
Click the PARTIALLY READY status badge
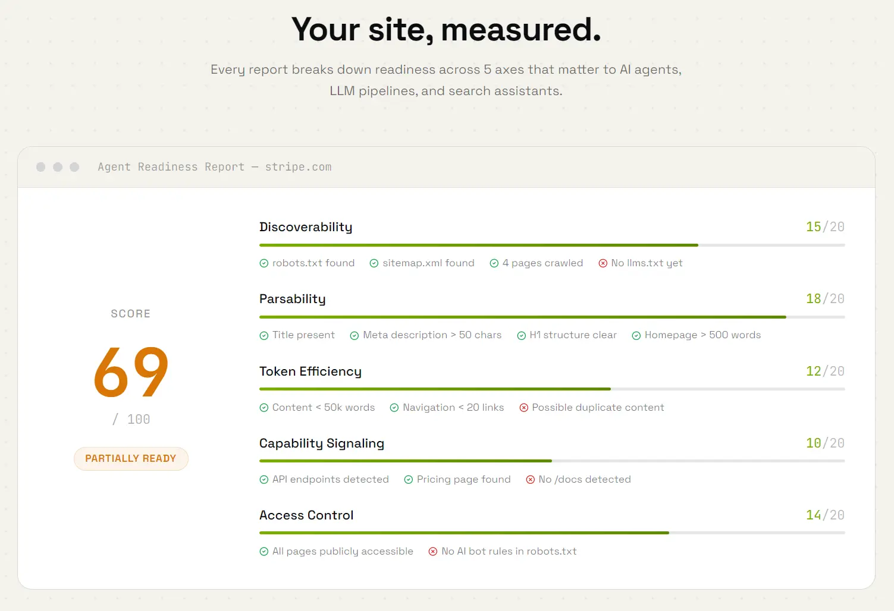[x=131, y=458]
